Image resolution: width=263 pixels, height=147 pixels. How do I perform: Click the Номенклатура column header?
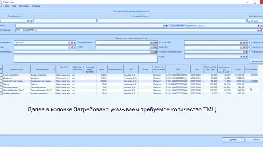[16, 69]
